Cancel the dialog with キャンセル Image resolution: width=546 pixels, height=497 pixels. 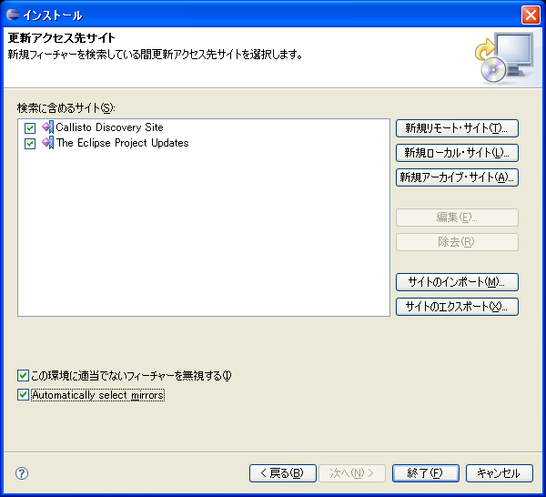point(499,473)
